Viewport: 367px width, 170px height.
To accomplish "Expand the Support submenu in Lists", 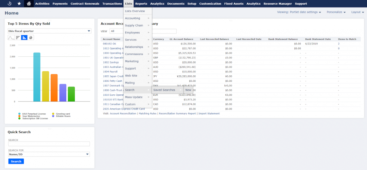I will [x=138, y=69].
